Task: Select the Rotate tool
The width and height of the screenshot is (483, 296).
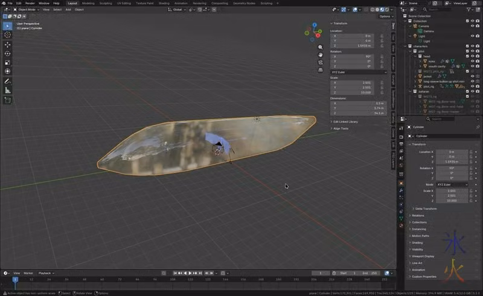Action: tap(7, 54)
